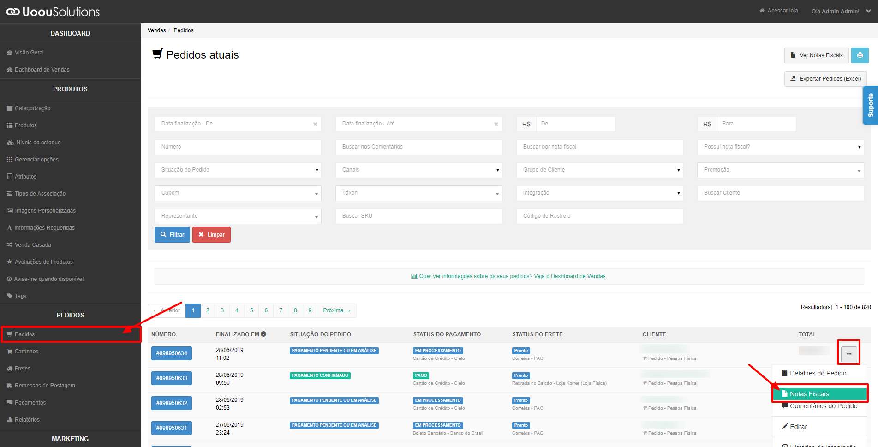Expand the Situação do Pedido dropdown
Screen dimensions: 878x447
(x=238, y=170)
